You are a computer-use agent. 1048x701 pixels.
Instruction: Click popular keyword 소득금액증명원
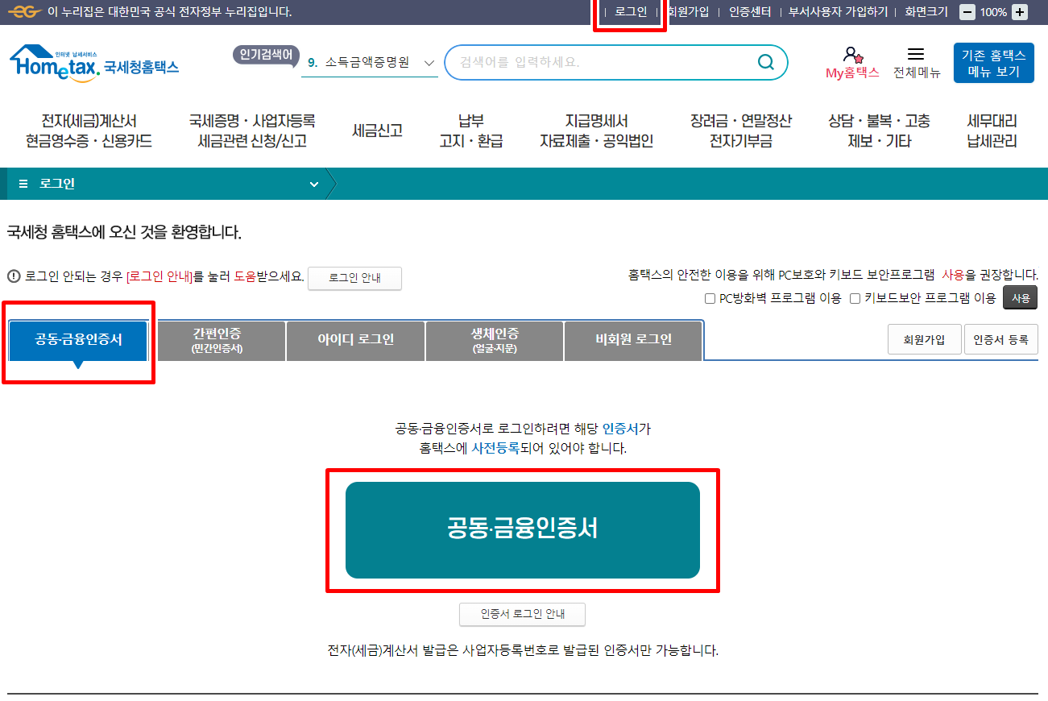pyautogui.click(x=367, y=62)
